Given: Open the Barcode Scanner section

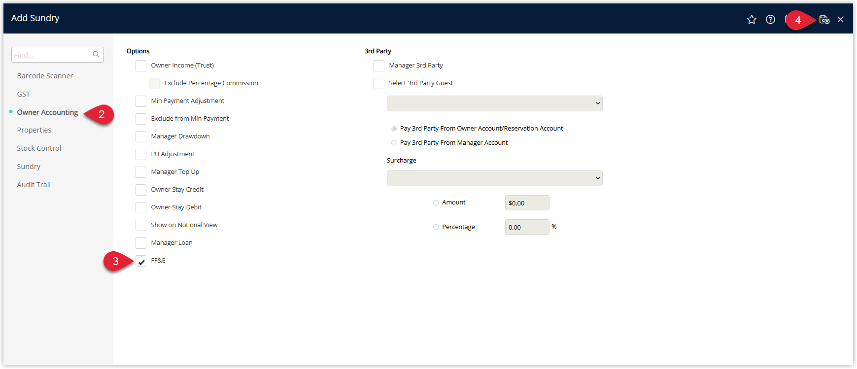Looking at the screenshot, I should point(45,76).
